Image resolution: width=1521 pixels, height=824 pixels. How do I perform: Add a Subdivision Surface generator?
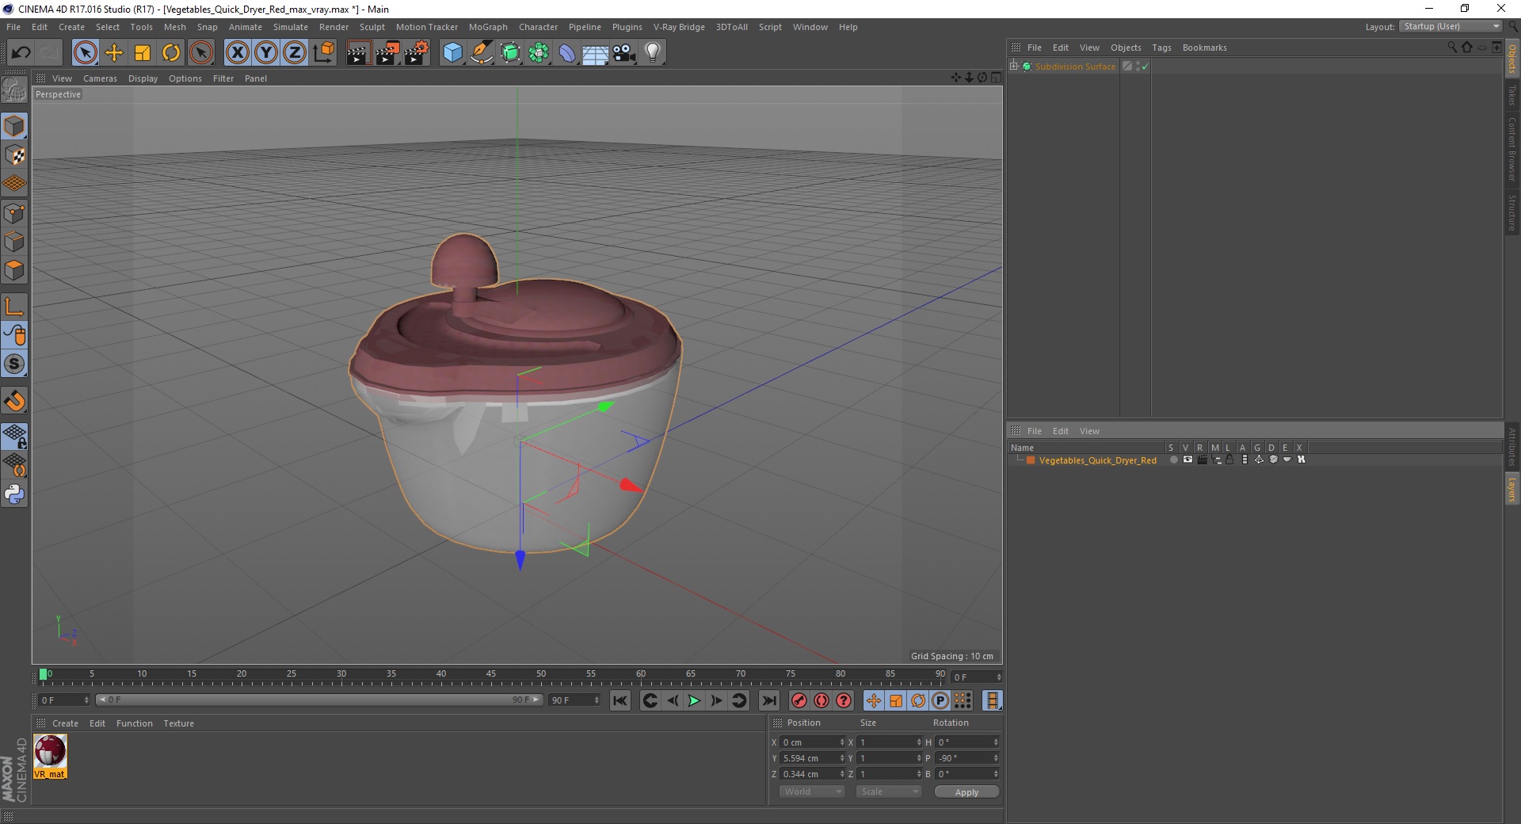click(510, 53)
